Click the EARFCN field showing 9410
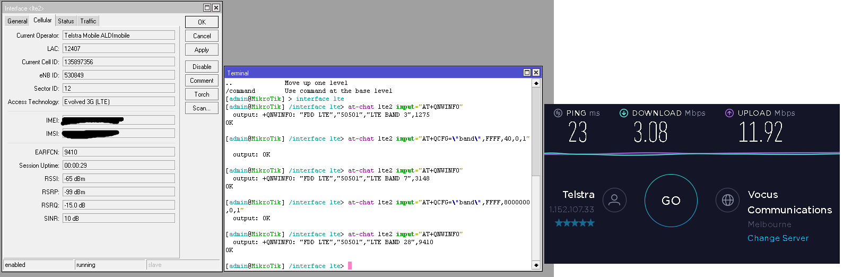The height and width of the screenshot is (277, 852). [119, 152]
